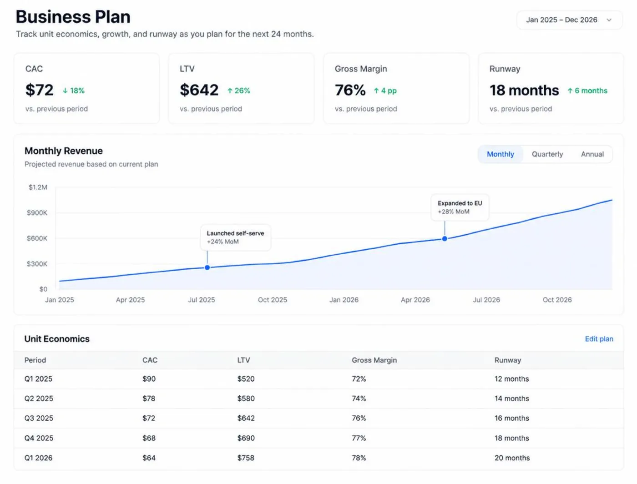Screen dimensions: 637x484
Task: Click the $68 CAC cell for Q4 2025
Action: (x=149, y=438)
